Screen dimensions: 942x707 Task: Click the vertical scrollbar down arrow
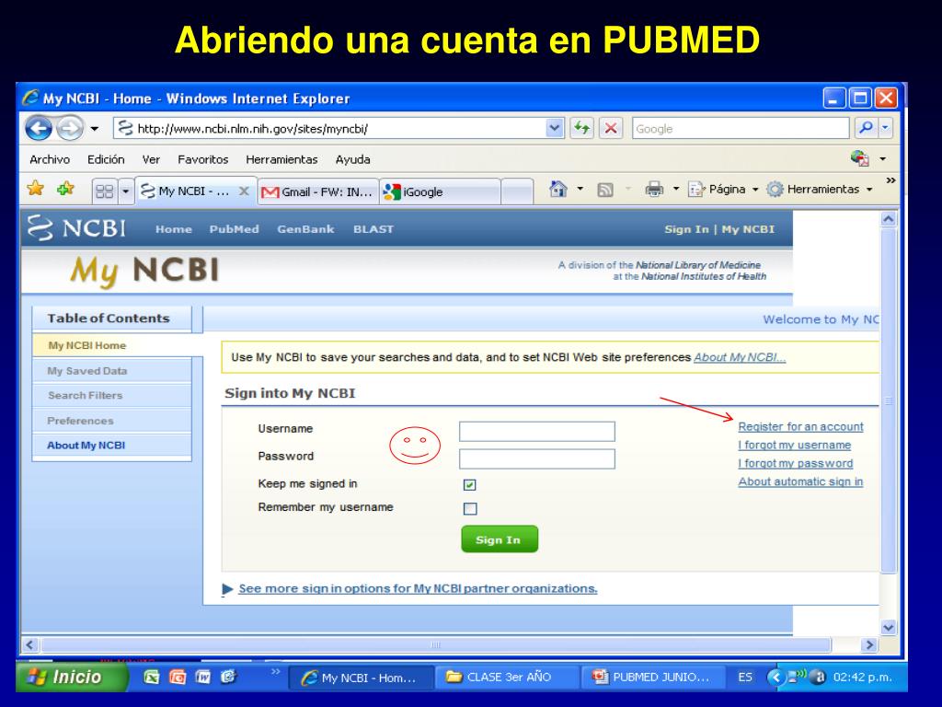coord(889,628)
